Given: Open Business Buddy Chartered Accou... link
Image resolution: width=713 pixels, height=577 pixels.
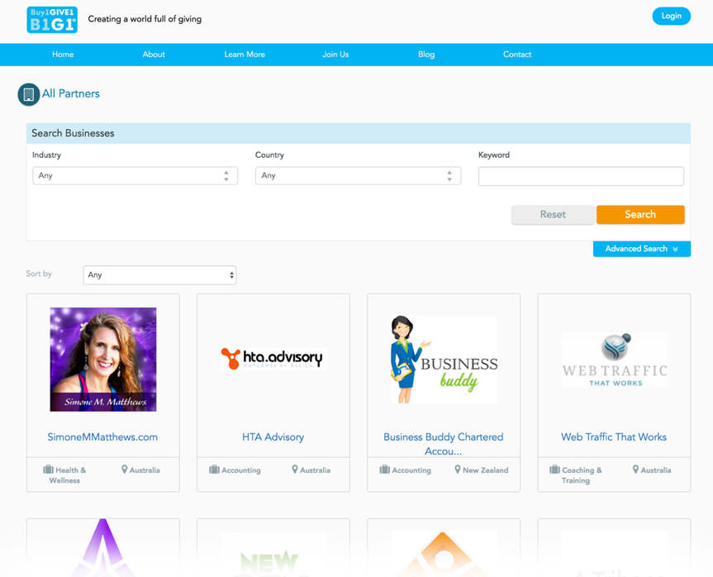Looking at the screenshot, I should coord(444,444).
